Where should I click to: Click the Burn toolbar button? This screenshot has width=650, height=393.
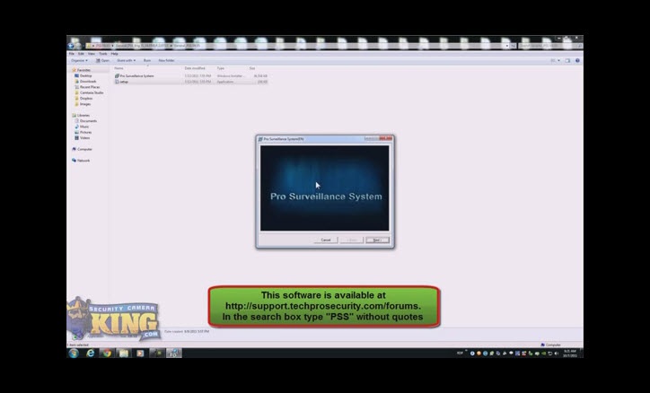coord(147,60)
